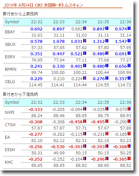The width and height of the screenshot is (139, 176).
Task: Select the EA symbol row label
Action: tap(8, 137)
